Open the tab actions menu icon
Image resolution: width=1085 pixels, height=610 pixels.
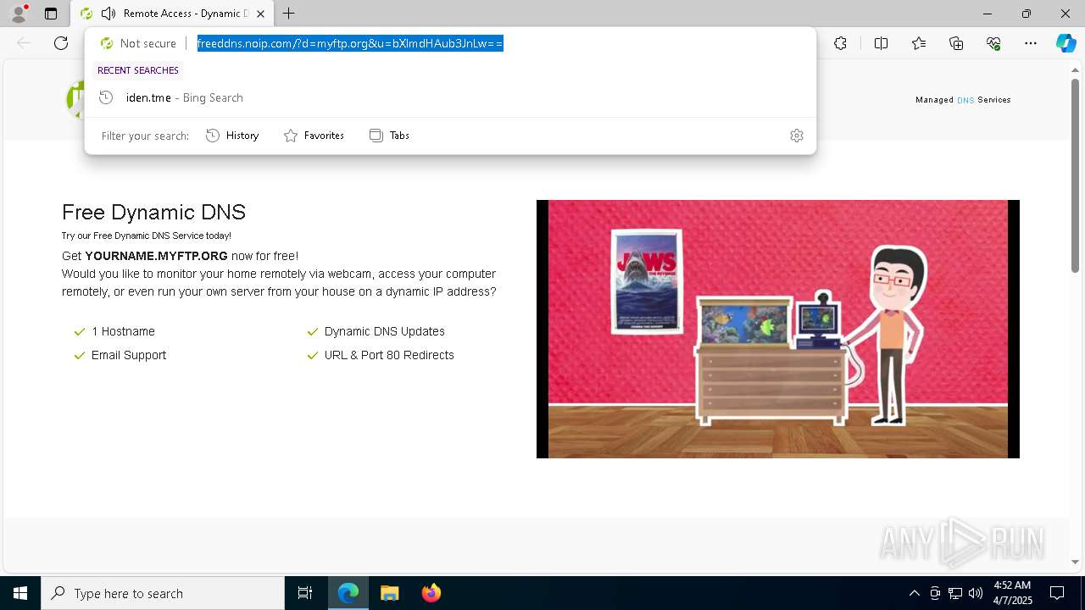(51, 14)
